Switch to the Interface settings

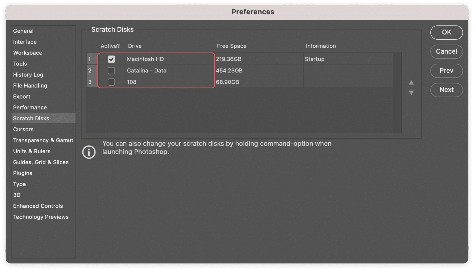pos(25,42)
